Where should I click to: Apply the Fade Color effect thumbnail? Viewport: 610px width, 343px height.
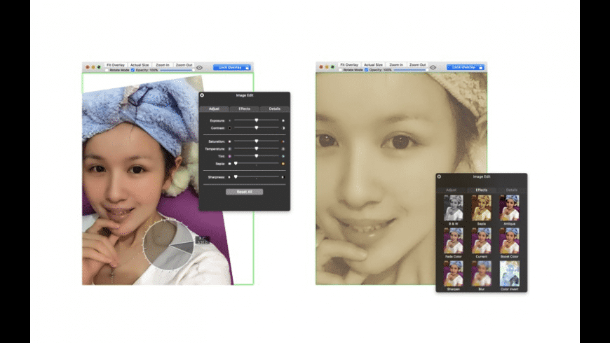coord(454,241)
